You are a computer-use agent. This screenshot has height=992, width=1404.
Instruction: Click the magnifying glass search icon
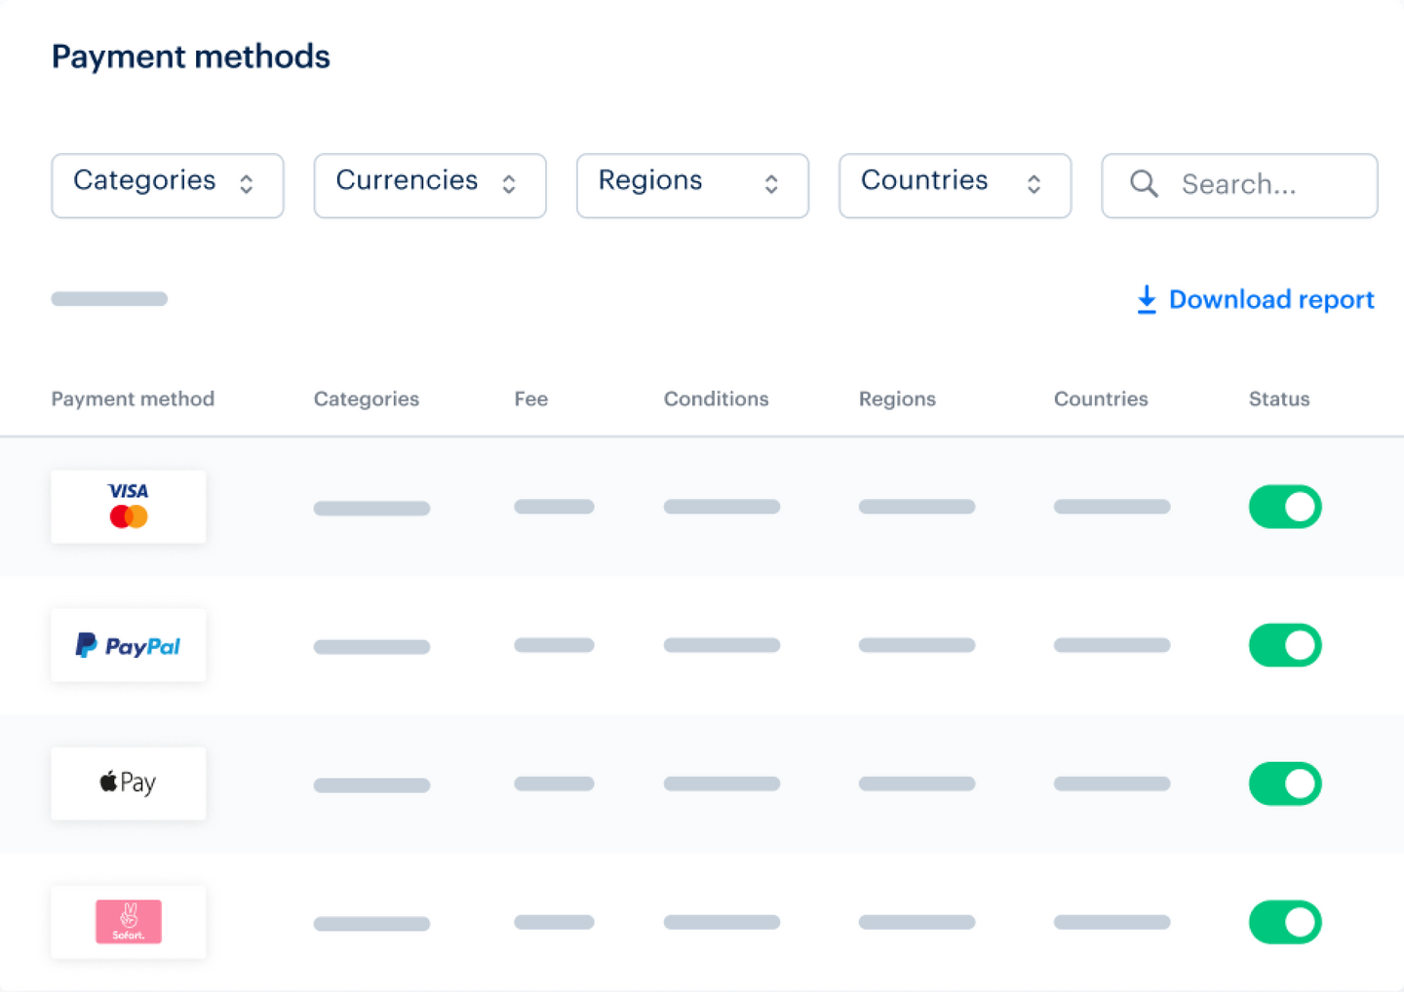coord(1144,184)
